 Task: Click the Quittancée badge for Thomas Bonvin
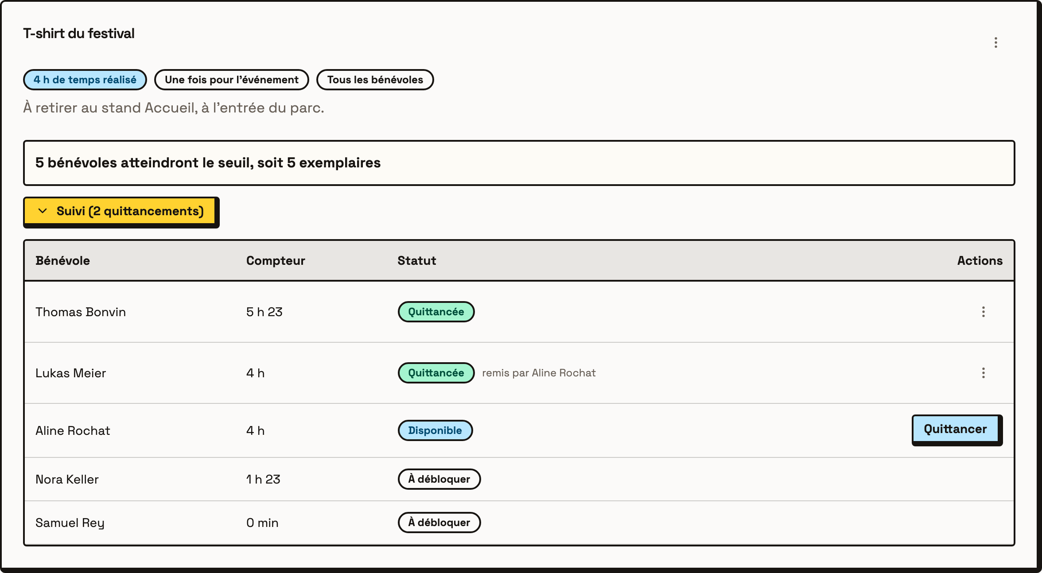[x=436, y=312]
